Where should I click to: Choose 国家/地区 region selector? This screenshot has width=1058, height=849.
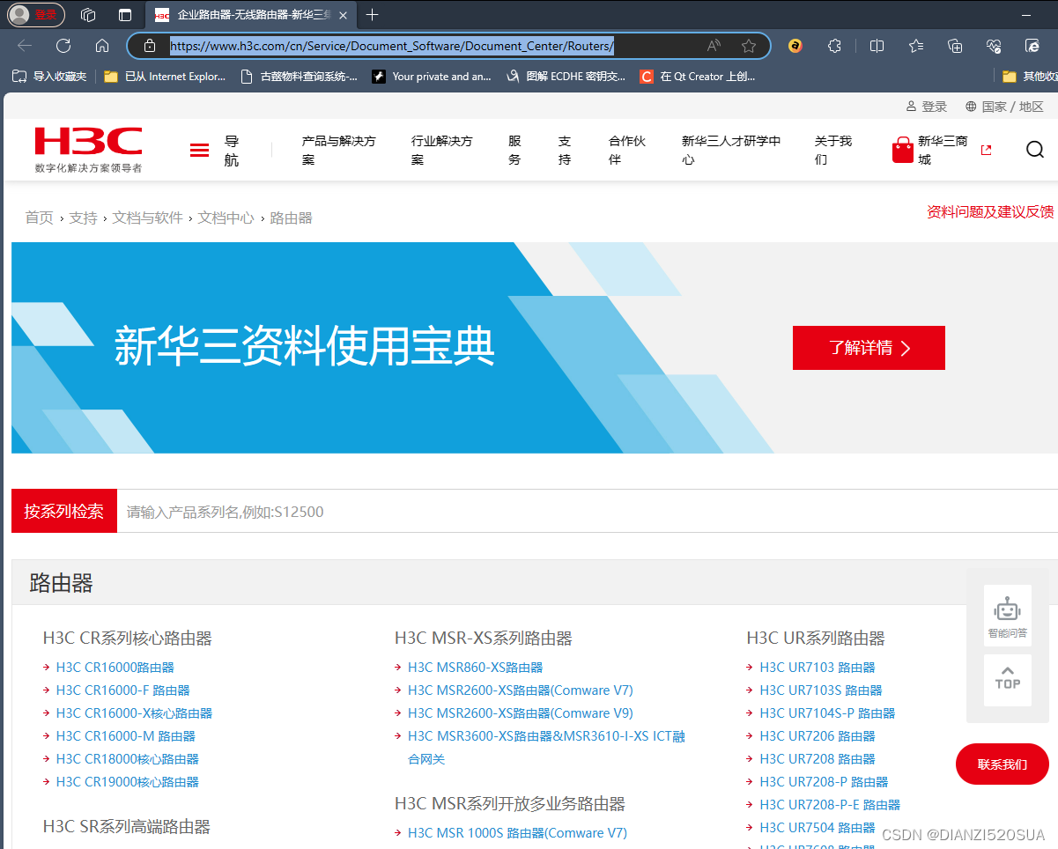[x=1004, y=107]
